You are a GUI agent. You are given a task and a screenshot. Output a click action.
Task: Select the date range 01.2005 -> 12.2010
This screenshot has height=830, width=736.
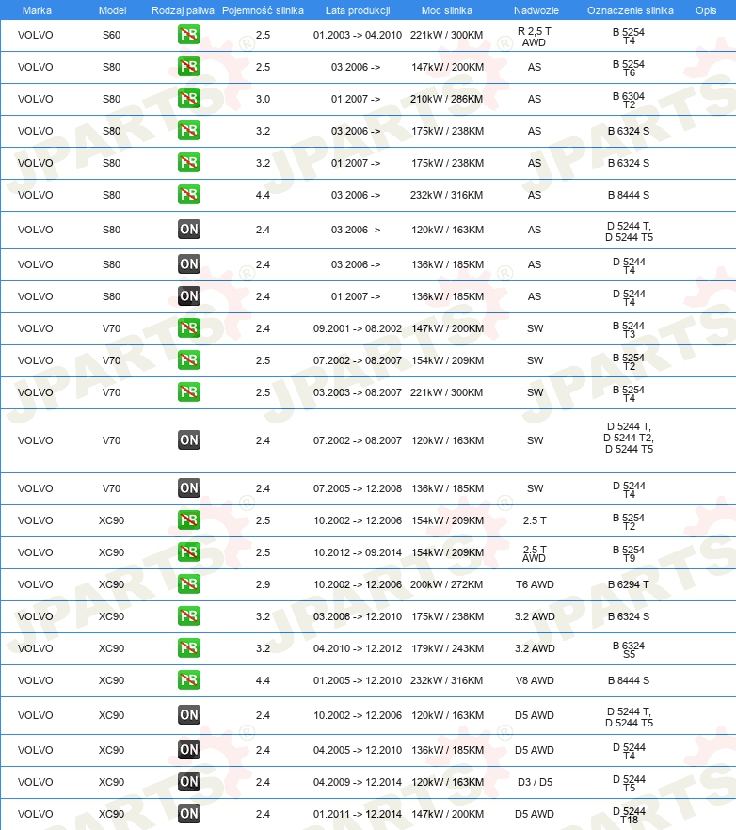tap(358, 679)
